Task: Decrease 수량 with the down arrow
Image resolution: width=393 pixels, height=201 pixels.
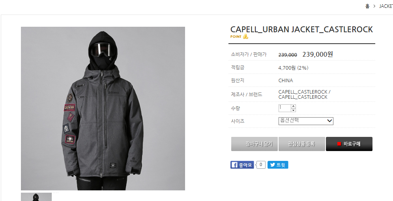Action: 293,110
